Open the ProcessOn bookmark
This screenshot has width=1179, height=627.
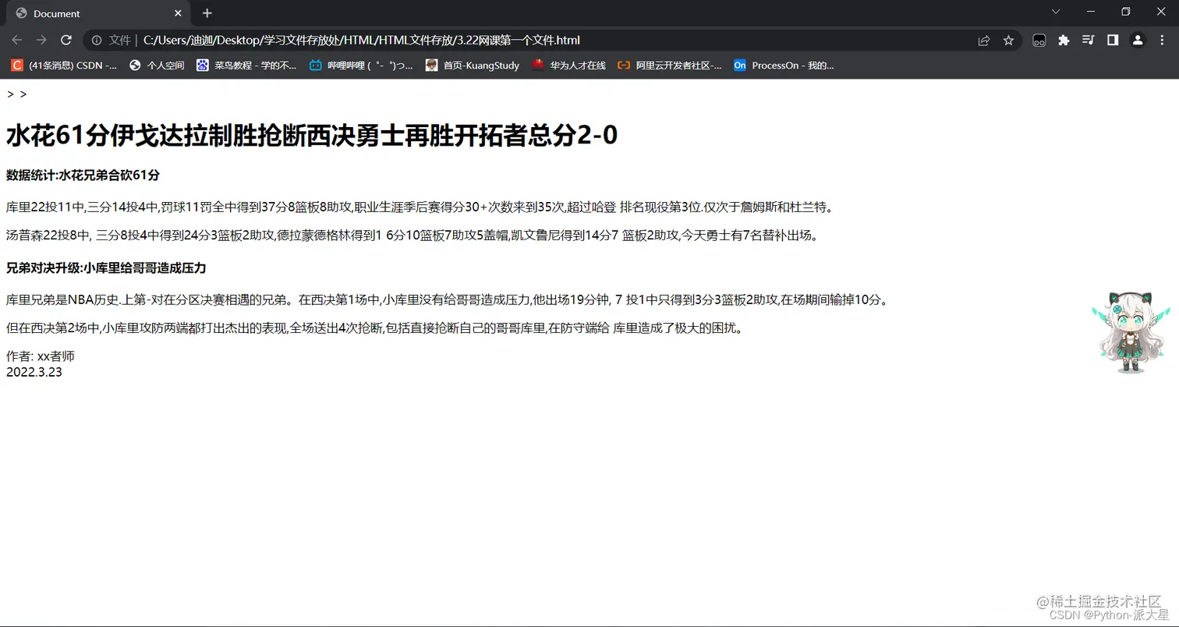coord(784,66)
